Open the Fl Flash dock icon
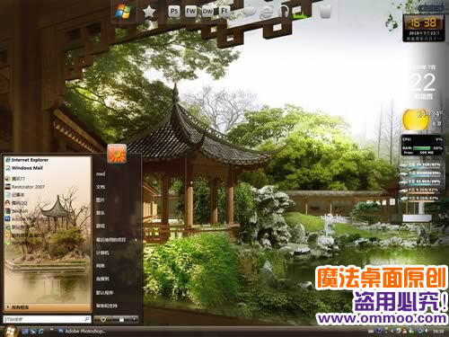The height and width of the screenshot is (337, 449). point(224,12)
